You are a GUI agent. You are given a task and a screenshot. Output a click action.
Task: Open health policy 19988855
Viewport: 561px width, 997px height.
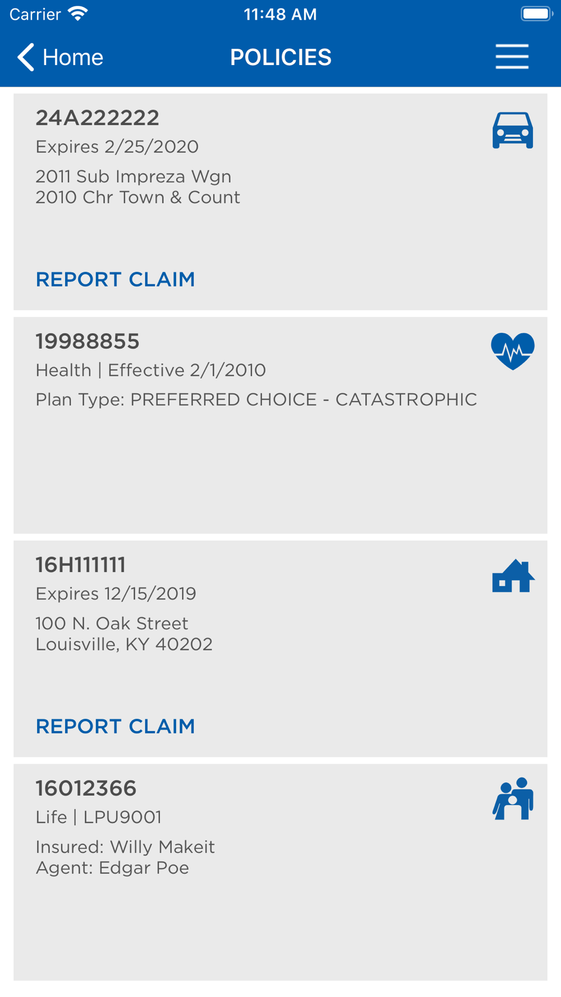click(x=88, y=341)
